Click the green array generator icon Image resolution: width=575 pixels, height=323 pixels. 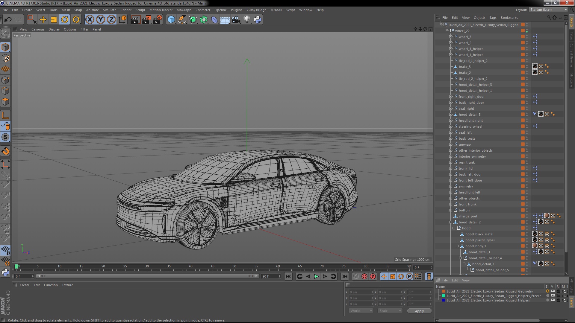point(193,20)
